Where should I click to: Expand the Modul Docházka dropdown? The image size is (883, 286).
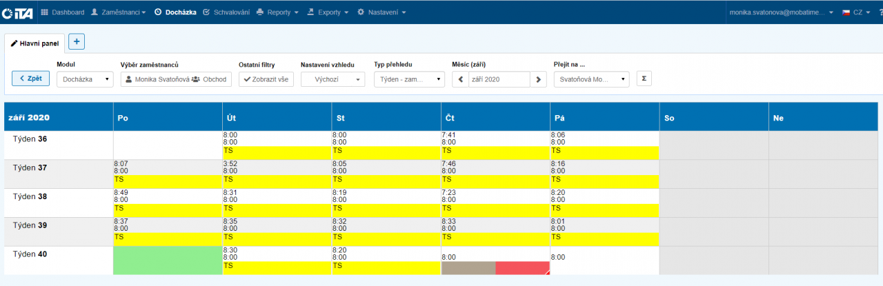pyautogui.click(x=85, y=79)
